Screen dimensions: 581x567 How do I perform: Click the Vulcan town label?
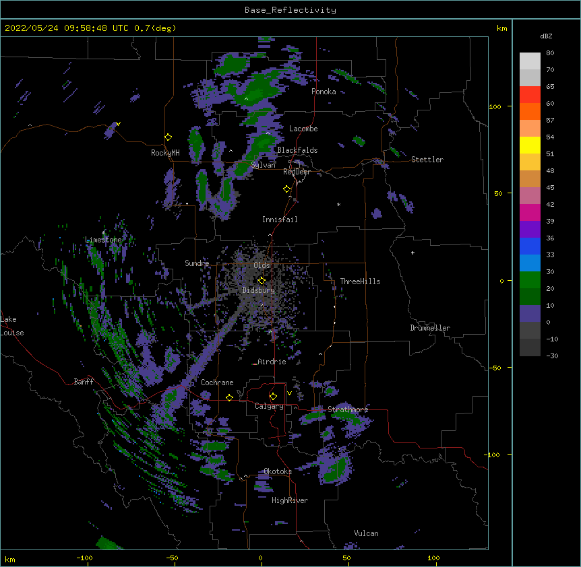366,533
